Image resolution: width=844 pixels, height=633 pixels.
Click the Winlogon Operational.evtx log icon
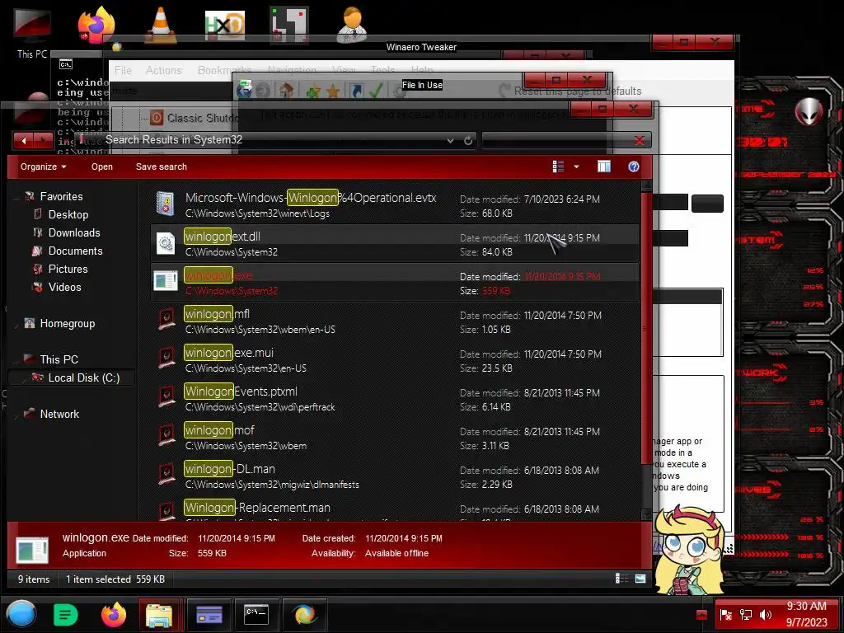coord(165,204)
